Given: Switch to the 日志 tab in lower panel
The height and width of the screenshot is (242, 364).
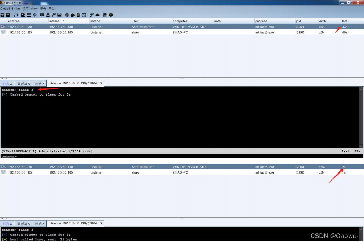Looking at the screenshot, I should [6, 224].
